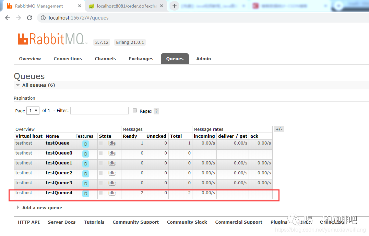369x236 pixels.
Task: Sort by the Ready column header
Action: pos(130,136)
